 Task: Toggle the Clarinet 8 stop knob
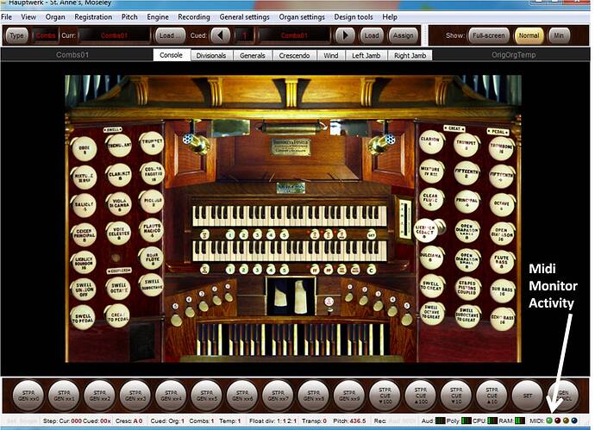119,174
